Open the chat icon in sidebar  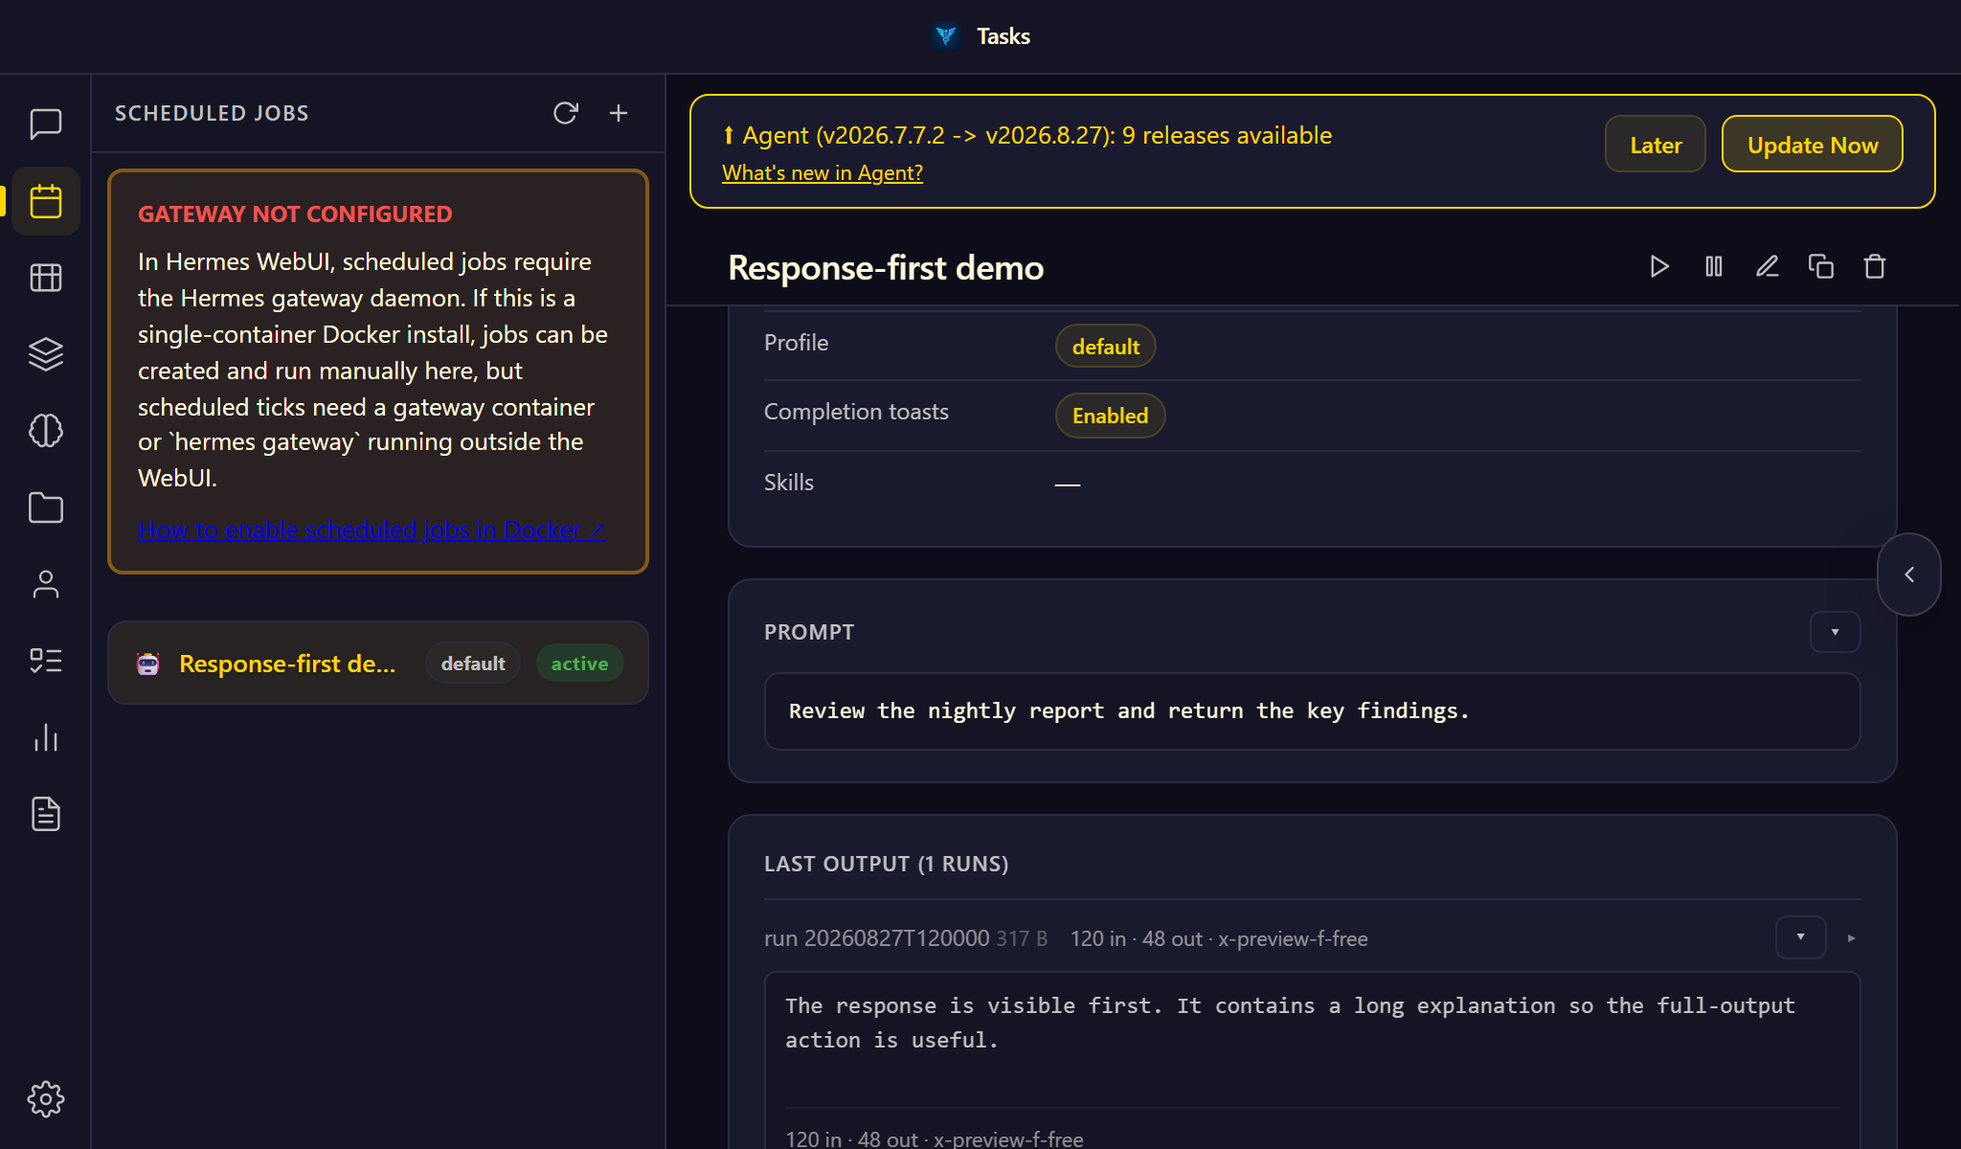46,124
